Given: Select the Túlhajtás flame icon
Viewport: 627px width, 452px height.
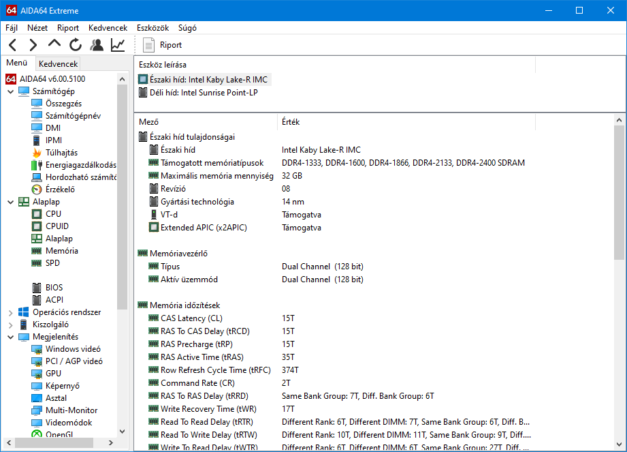Looking at the screenshot, I should [36, 153].
